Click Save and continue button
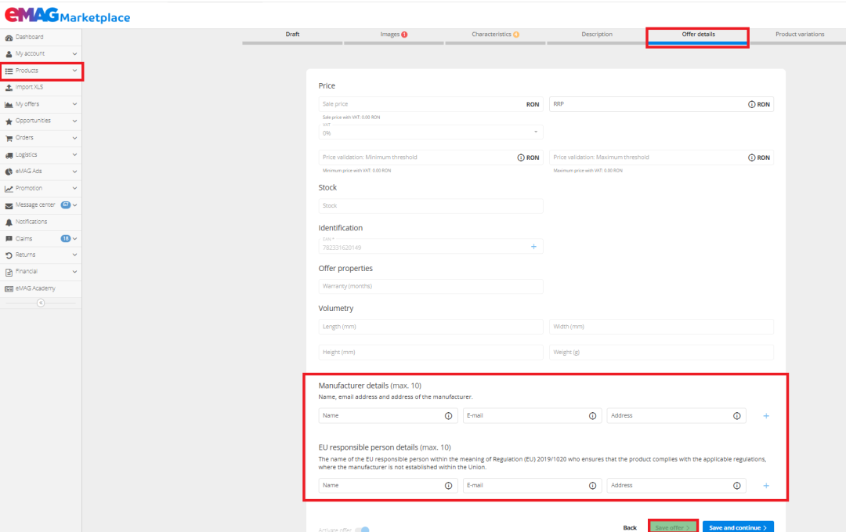Screen dimensions: 846x532 (738, 527)
